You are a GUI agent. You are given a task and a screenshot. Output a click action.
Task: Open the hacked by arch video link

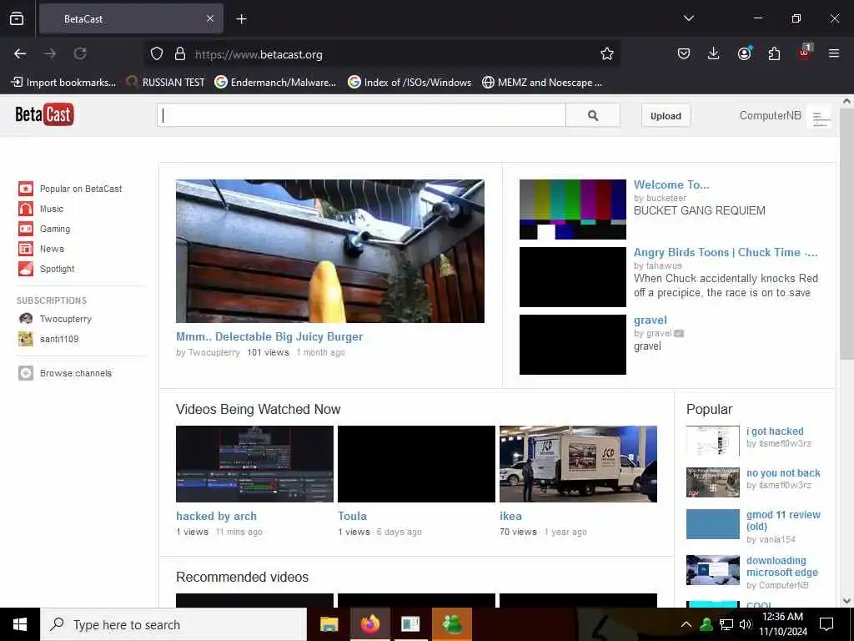[216, 516]
